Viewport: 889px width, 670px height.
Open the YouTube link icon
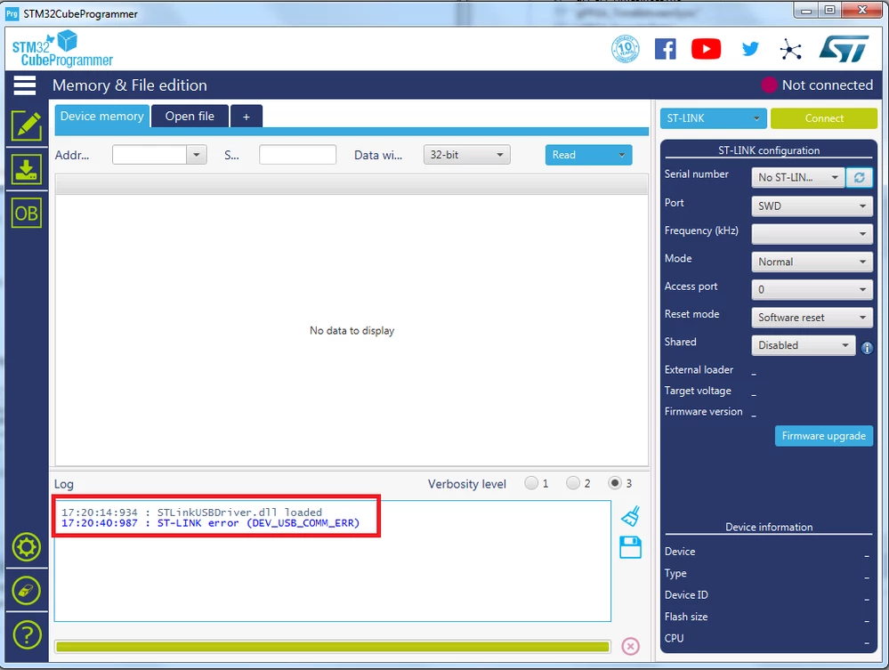point(706,49)
